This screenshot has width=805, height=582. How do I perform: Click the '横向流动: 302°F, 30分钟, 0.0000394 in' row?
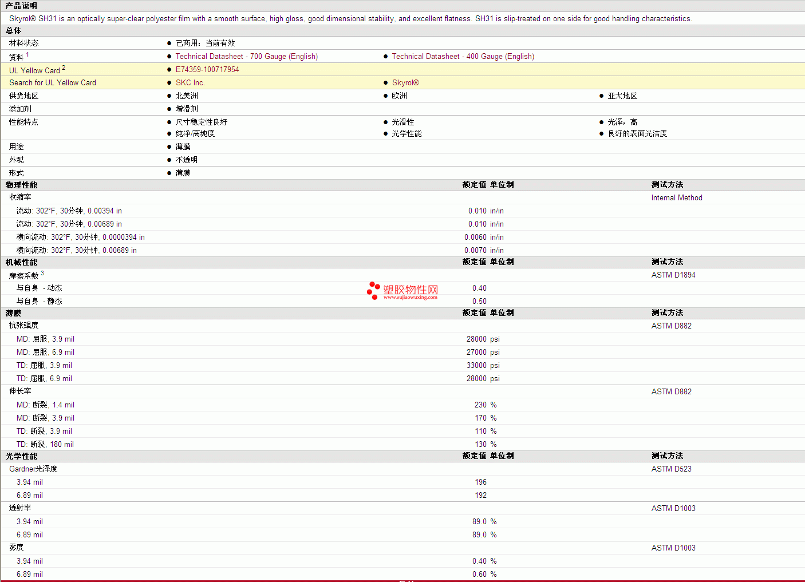pos(402,237)
